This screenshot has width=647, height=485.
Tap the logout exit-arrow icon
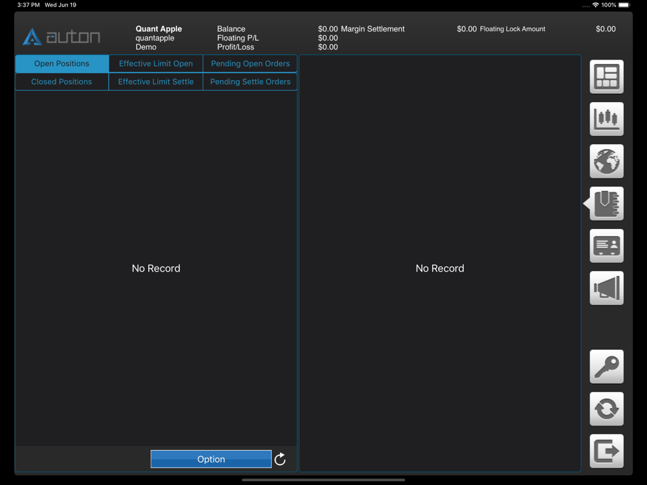[606, 451]
